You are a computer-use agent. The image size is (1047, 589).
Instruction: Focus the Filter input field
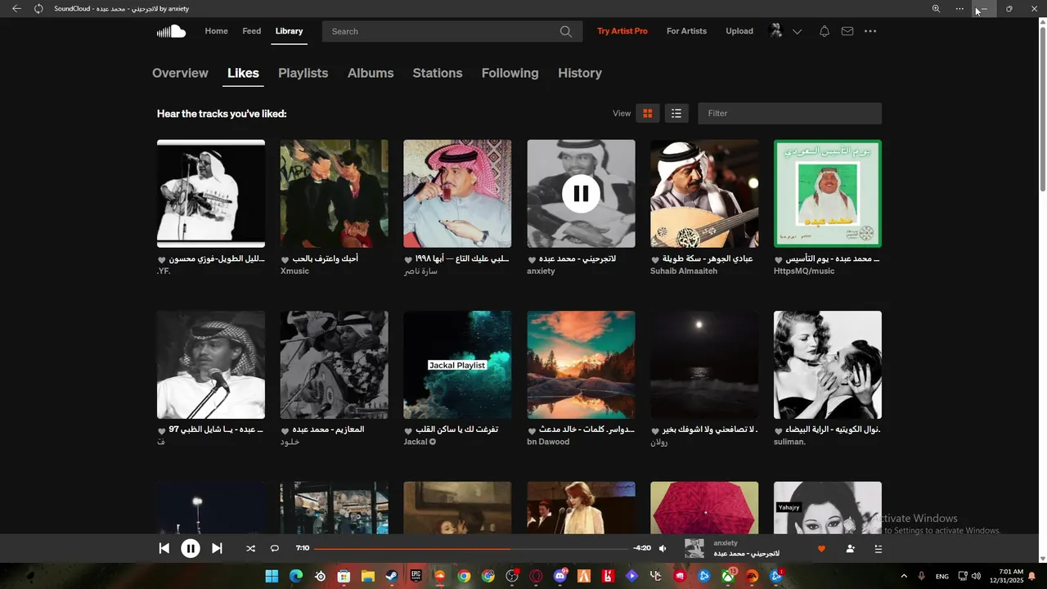tap(789, 114)
